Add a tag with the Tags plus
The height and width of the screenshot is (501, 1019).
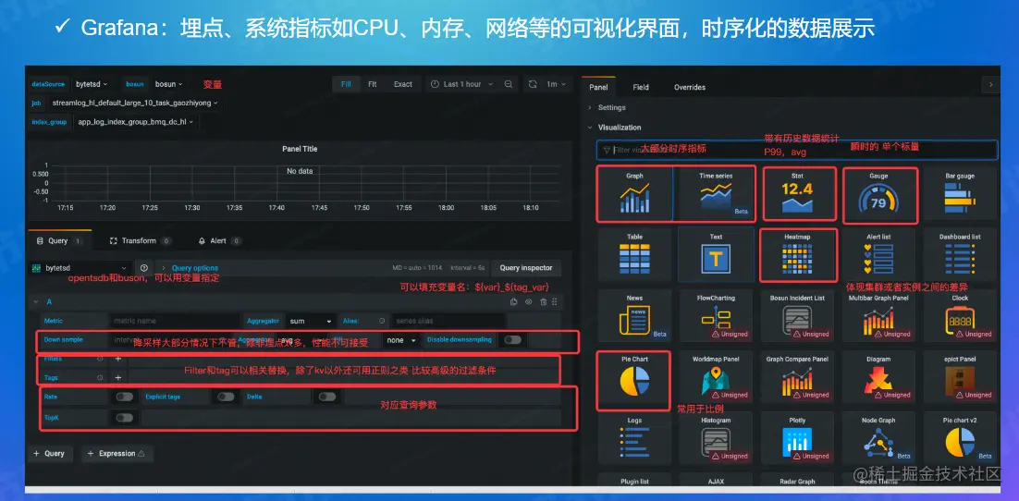118,377
